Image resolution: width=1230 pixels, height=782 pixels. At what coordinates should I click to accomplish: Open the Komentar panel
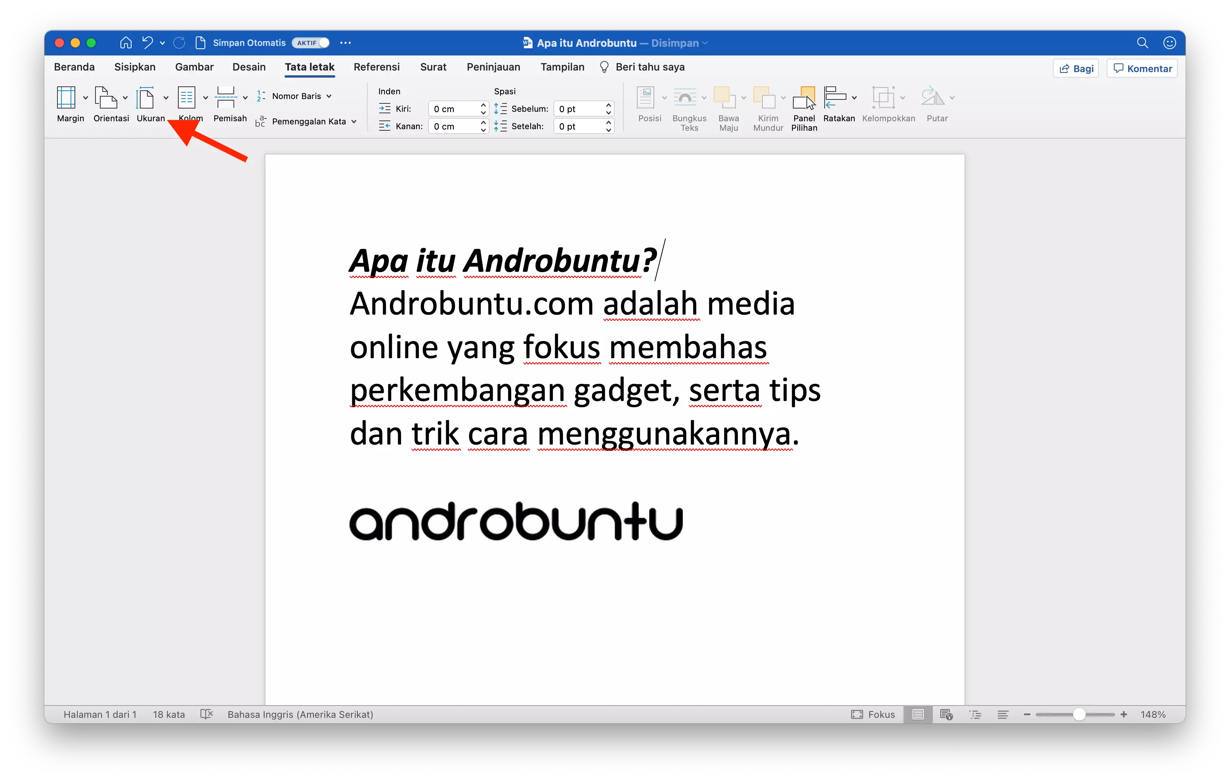click(x=1142, y=68)
